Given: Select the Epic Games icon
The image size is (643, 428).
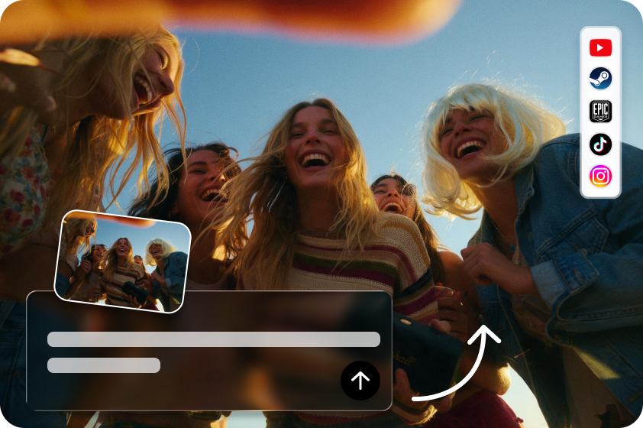Looking at the screenshot, I should pyautogui.click(x=600, y=112).
